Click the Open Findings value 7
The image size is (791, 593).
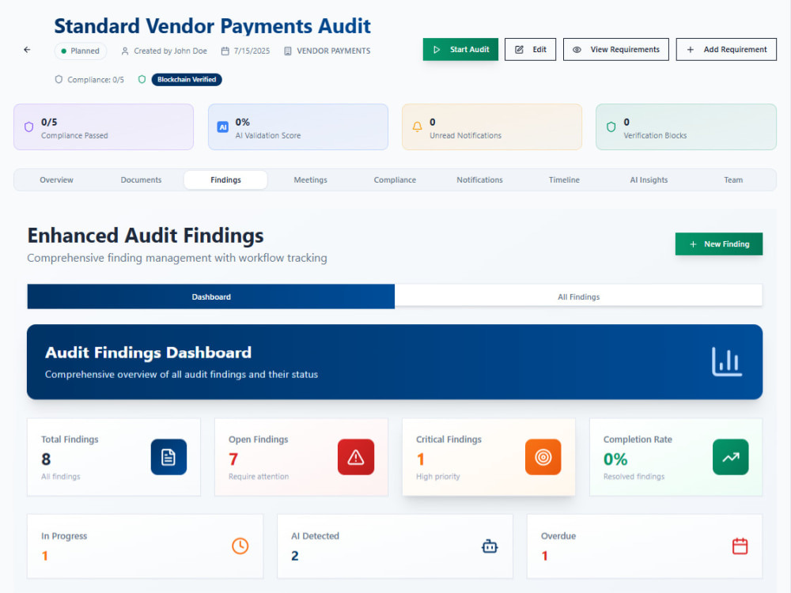(233, 459)
